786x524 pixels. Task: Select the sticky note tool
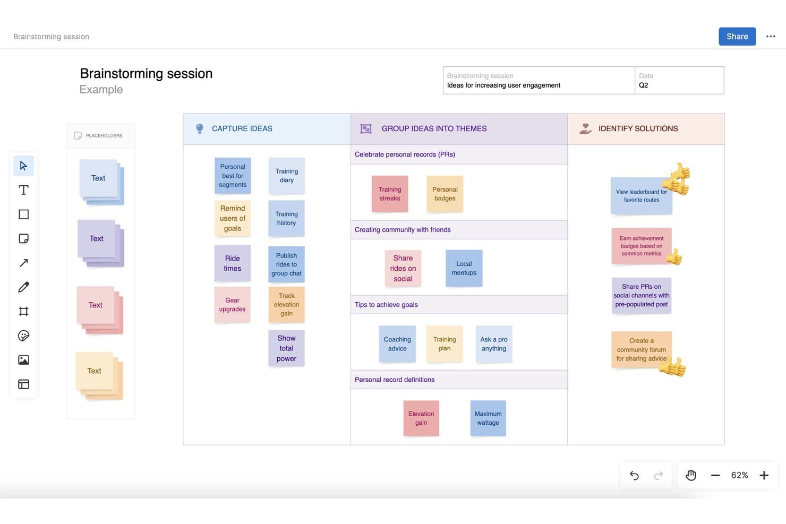tap(23, 238)
